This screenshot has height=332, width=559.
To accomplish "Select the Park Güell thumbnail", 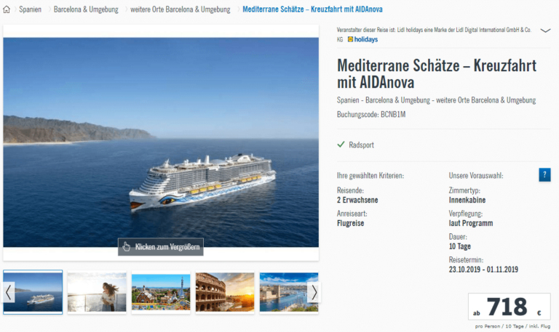I will pyautogui.click(x=161, y=292).
